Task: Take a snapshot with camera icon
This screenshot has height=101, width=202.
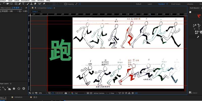Action: coord(66,93)
